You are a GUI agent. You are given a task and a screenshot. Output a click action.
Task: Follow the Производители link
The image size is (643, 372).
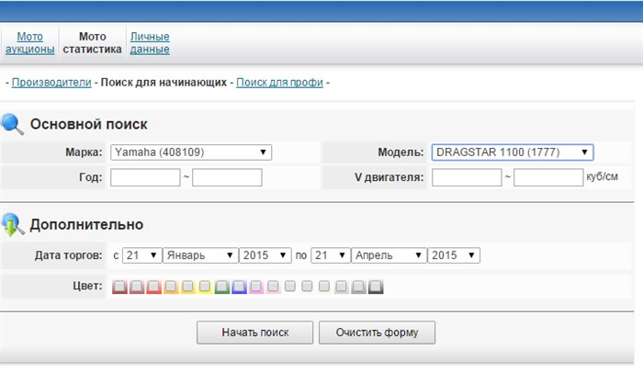(51, 82)
